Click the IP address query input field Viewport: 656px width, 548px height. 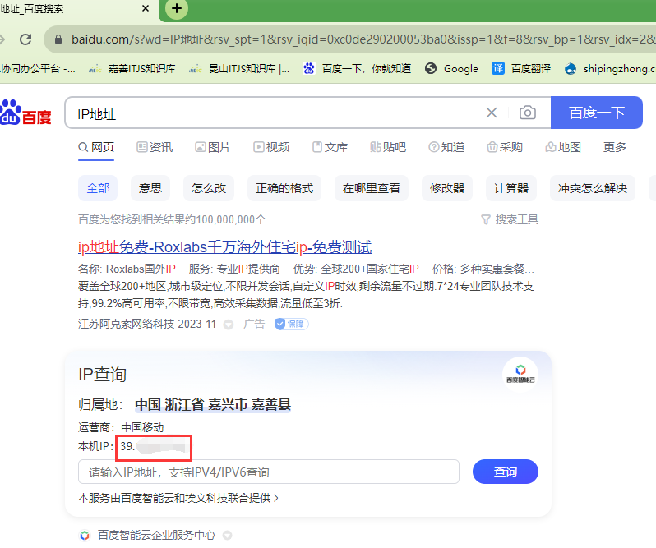point(269,472)
